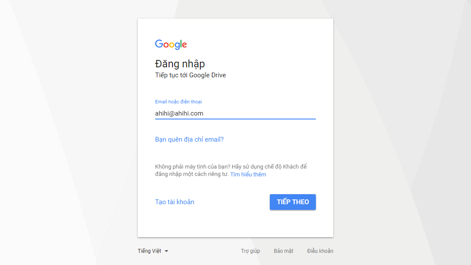The image size is (471, 265).
Task: Click the "Tạo tài khoản" link
Action: point(175,202)
